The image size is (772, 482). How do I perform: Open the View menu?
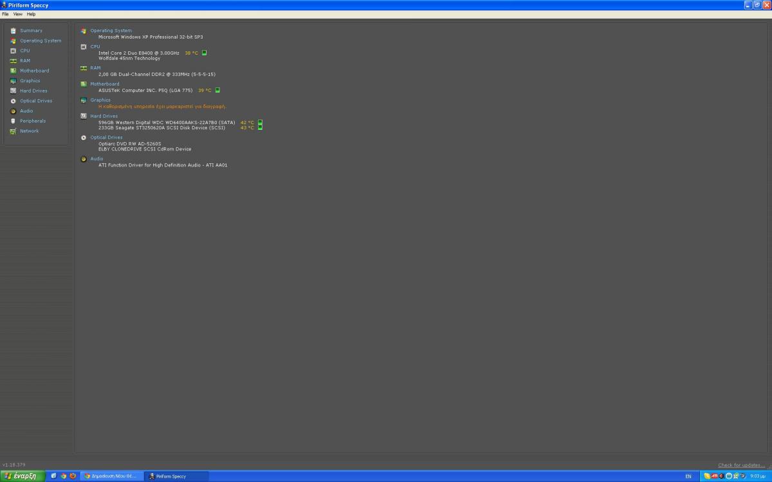[x=17, y=13]
